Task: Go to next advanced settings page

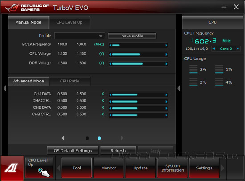Action: [x=122, y=138]
